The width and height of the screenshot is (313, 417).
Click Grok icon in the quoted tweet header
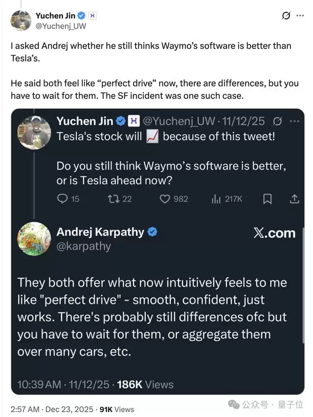pyautogui.click(x=277, y=121)
